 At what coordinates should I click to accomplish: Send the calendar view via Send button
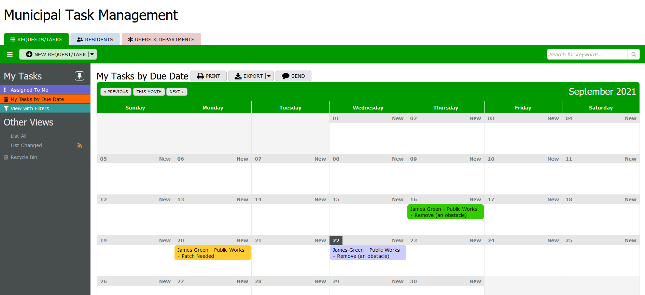coord(293,76)
